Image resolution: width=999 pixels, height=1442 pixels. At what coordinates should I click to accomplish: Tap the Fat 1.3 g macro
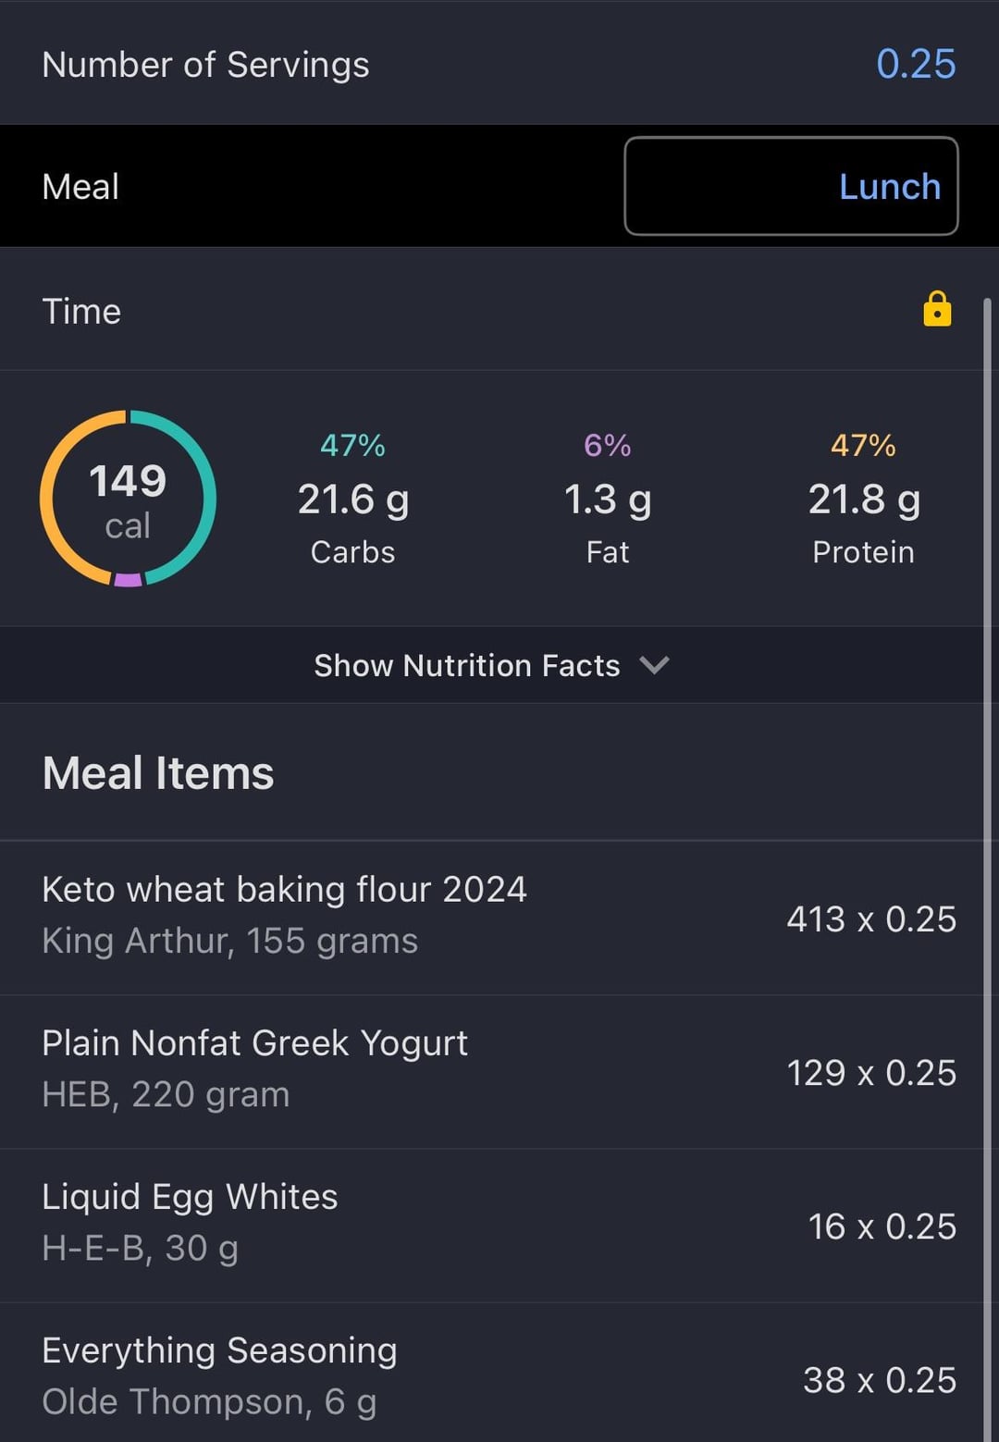point(608,499)
